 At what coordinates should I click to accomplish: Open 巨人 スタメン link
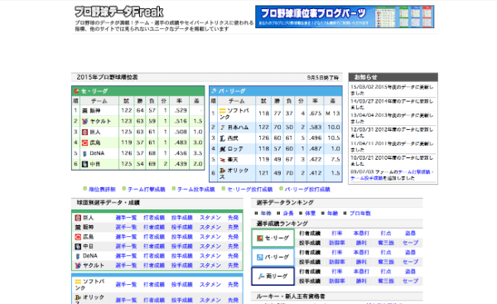[210, 218]
